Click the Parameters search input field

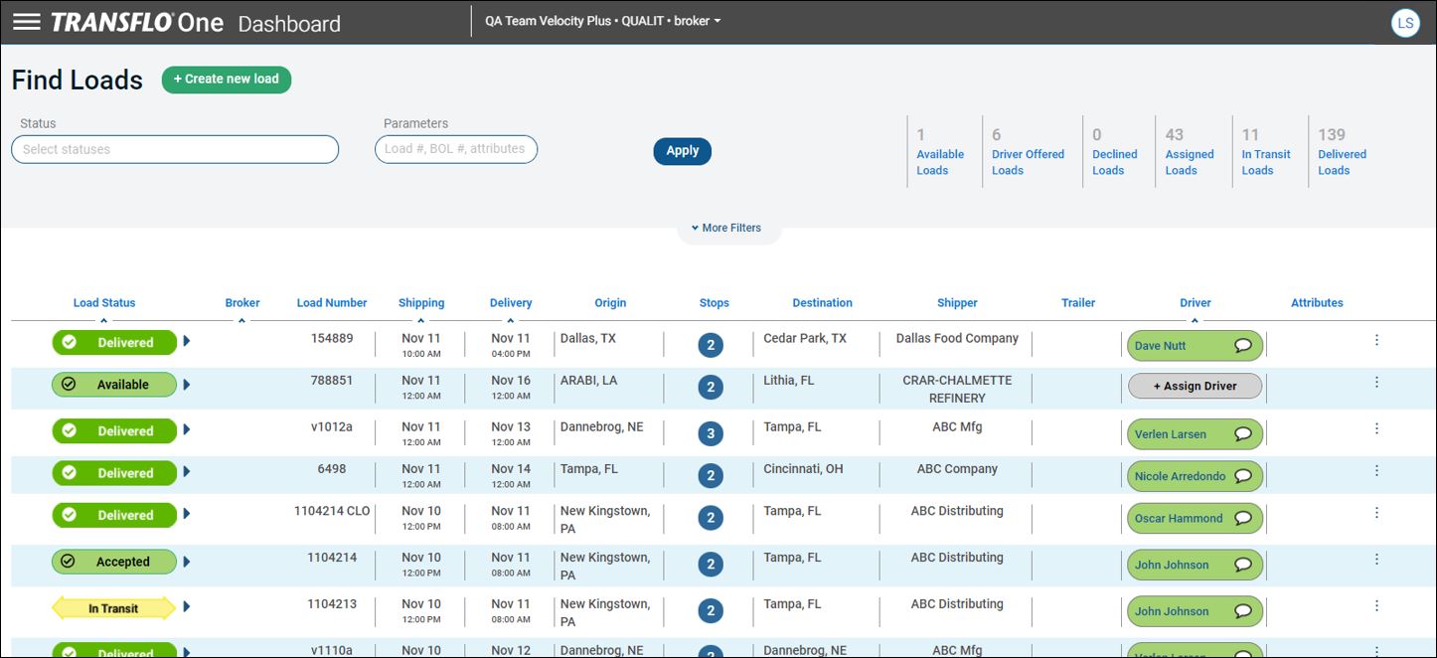click(x=456, y=149)
